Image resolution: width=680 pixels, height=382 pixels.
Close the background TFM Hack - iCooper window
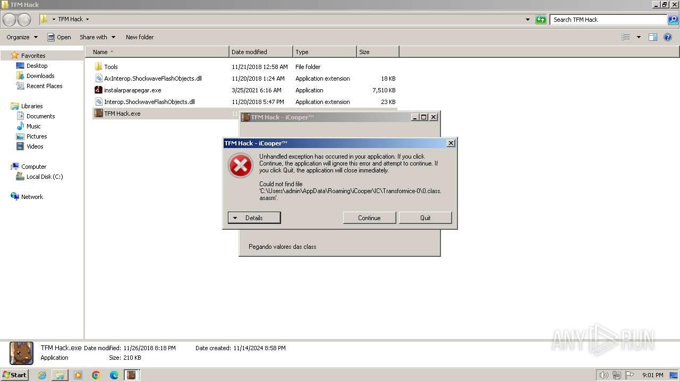click(x=433, y=117)
